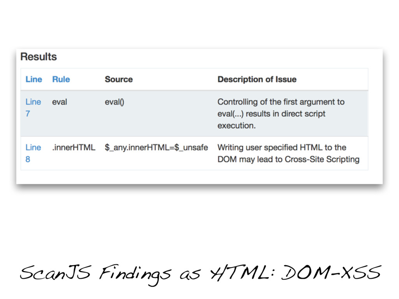Open the Line 8 link

[x=33, y=153]
